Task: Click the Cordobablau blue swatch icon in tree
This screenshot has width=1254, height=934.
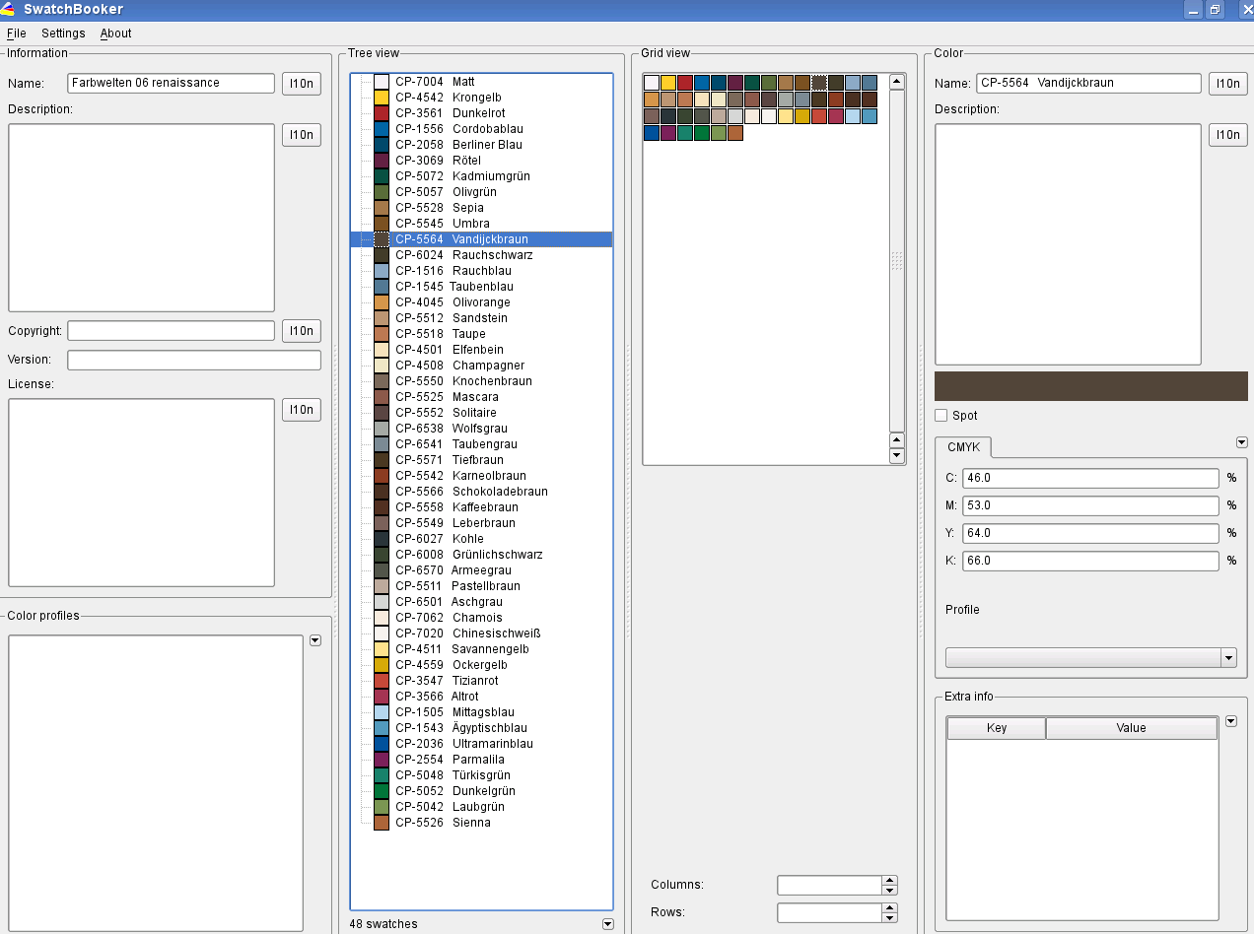Action: [382, 129]
